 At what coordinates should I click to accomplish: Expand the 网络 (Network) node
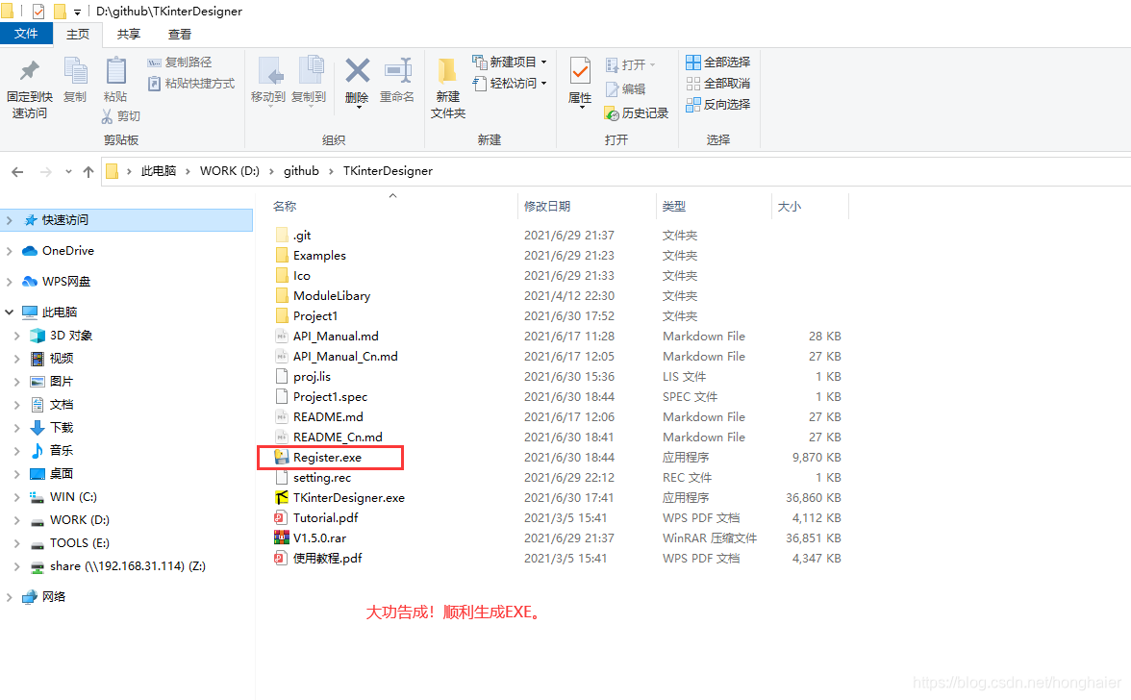pos(10,597)
